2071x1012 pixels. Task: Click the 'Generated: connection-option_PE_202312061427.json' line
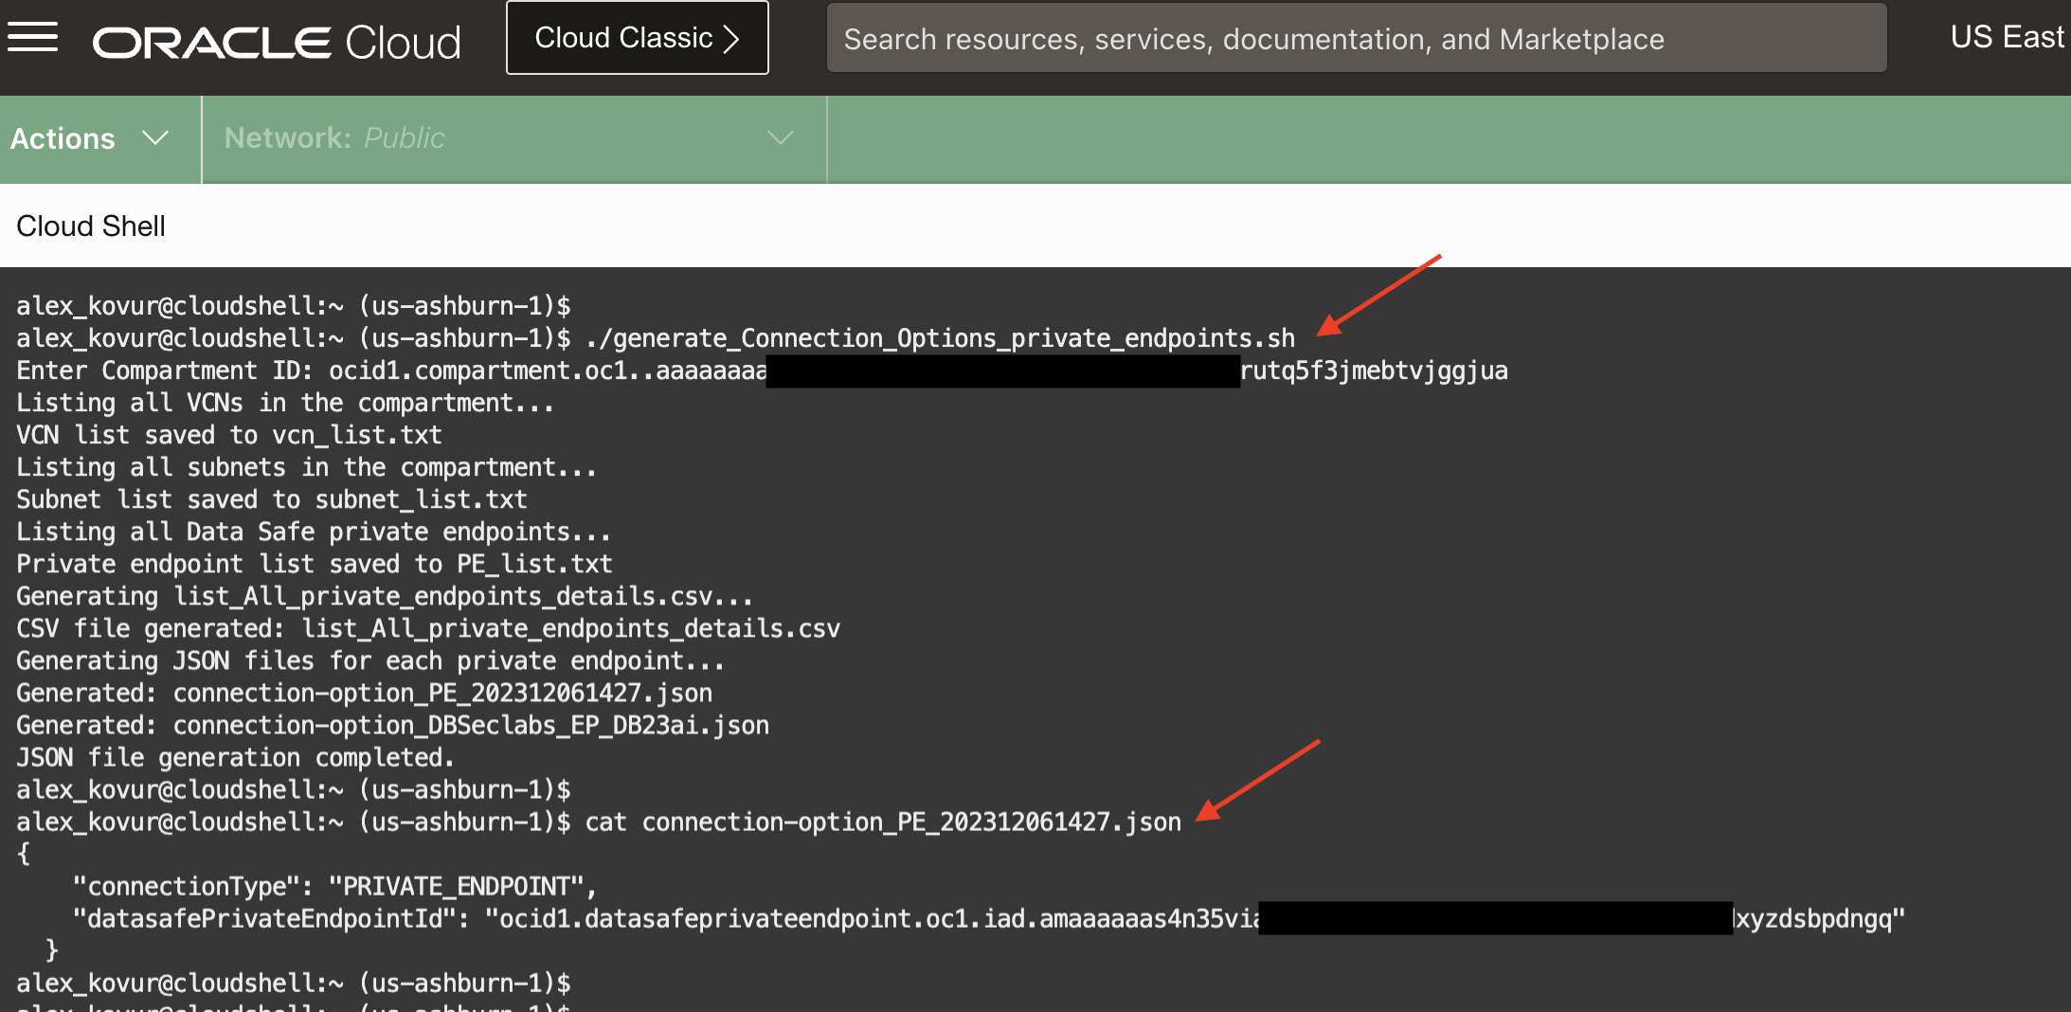click(365, 693)
